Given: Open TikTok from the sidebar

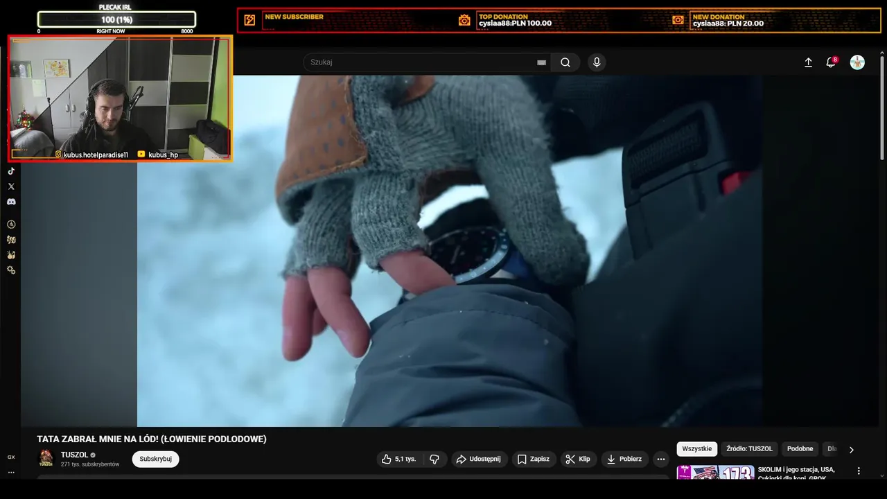Looking at the screenshot, I should click(11, 171).
